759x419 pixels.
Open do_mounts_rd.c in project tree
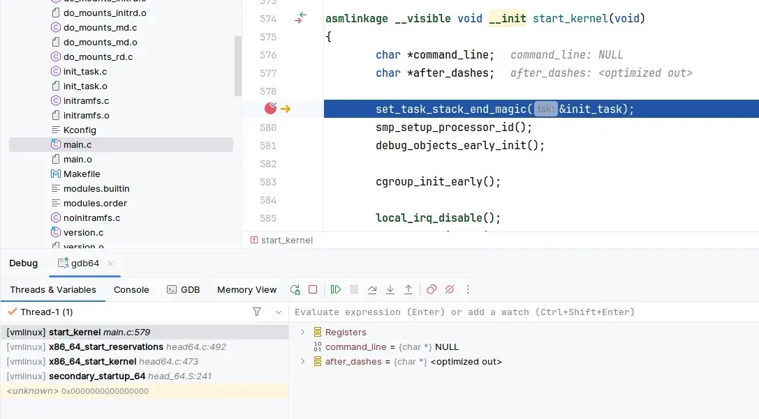[98, 56]
